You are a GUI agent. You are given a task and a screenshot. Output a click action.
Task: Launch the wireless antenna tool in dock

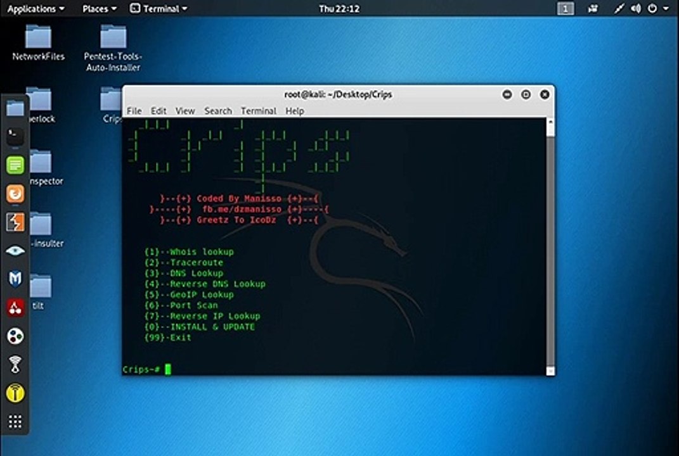tap(15, 365)
